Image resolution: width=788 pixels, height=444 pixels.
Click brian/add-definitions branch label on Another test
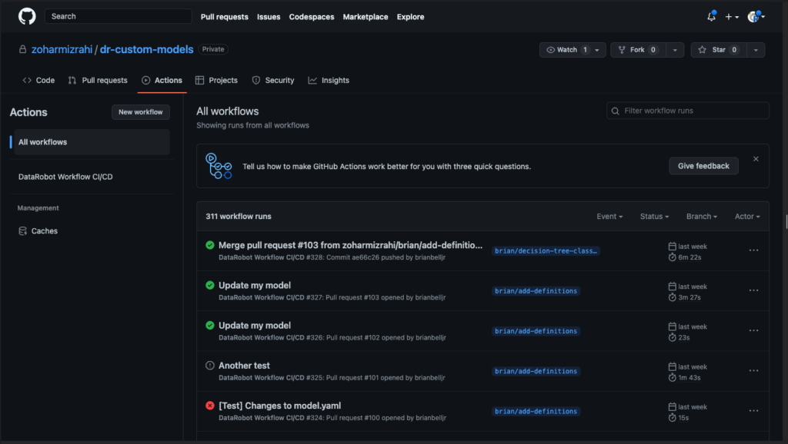point(536,371)
